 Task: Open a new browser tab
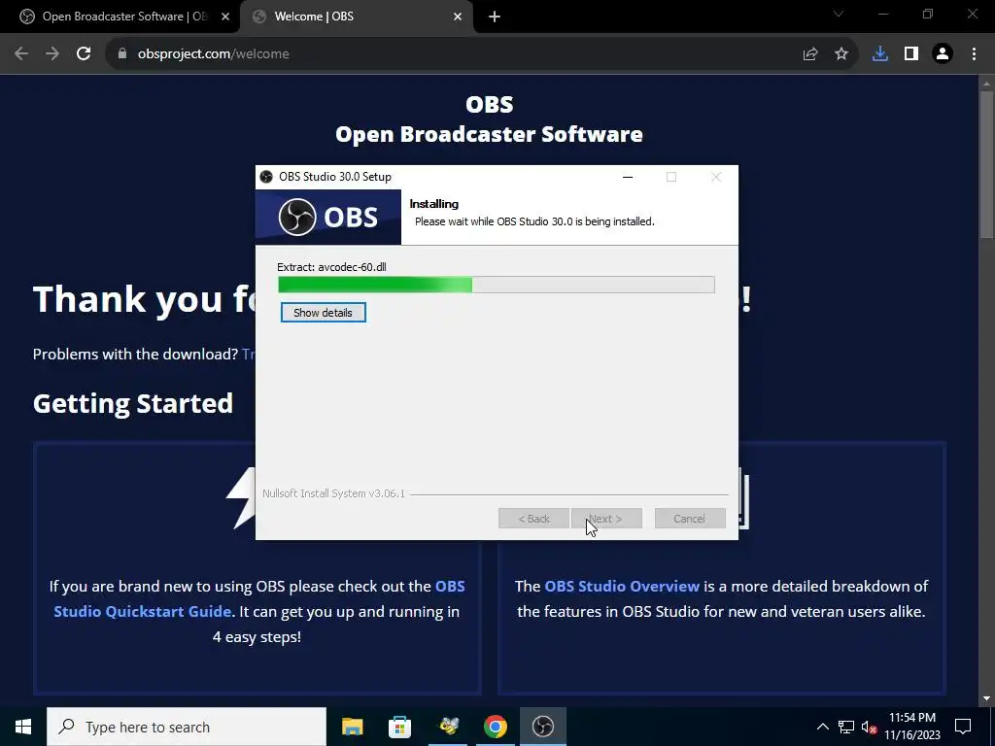(x=495, y=17)
